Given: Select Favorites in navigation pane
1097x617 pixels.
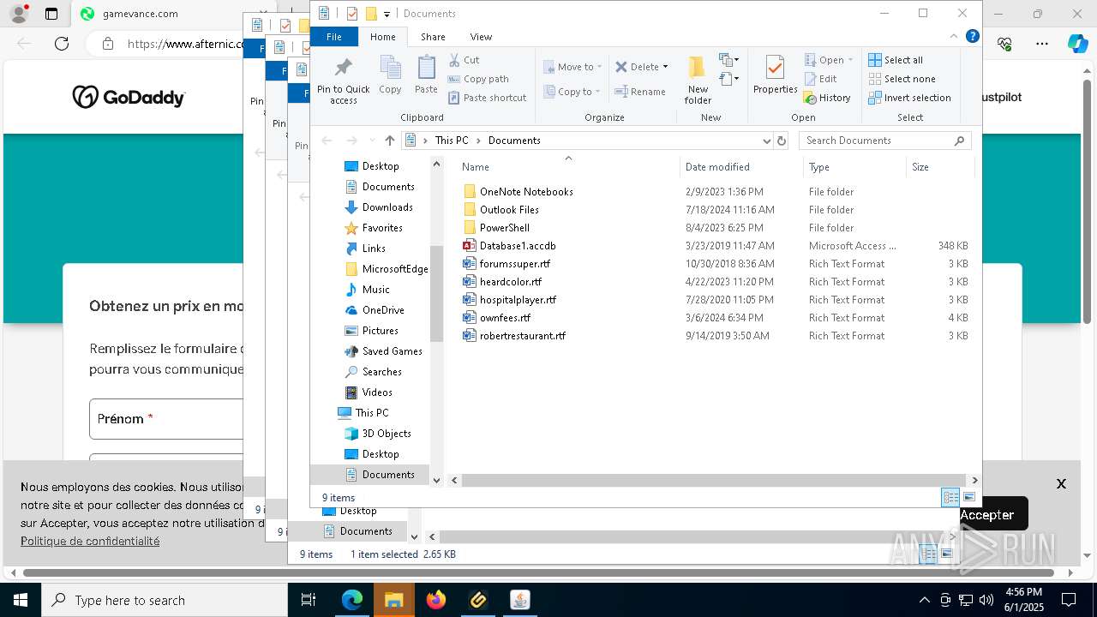Looking at the screenshot, I should click(382, 228).
